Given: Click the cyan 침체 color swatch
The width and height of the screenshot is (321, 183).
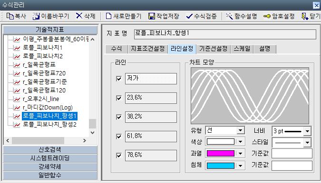Looking at the screenshot, I should tap(221, 165).
